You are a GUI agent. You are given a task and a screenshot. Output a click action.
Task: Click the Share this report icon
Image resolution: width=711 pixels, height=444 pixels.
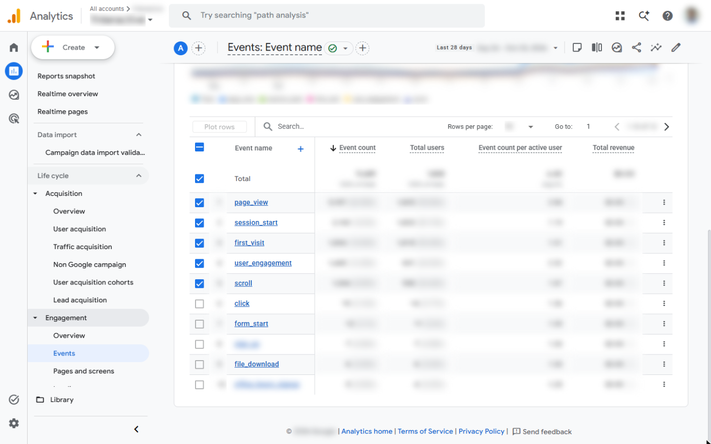[636, 48]
